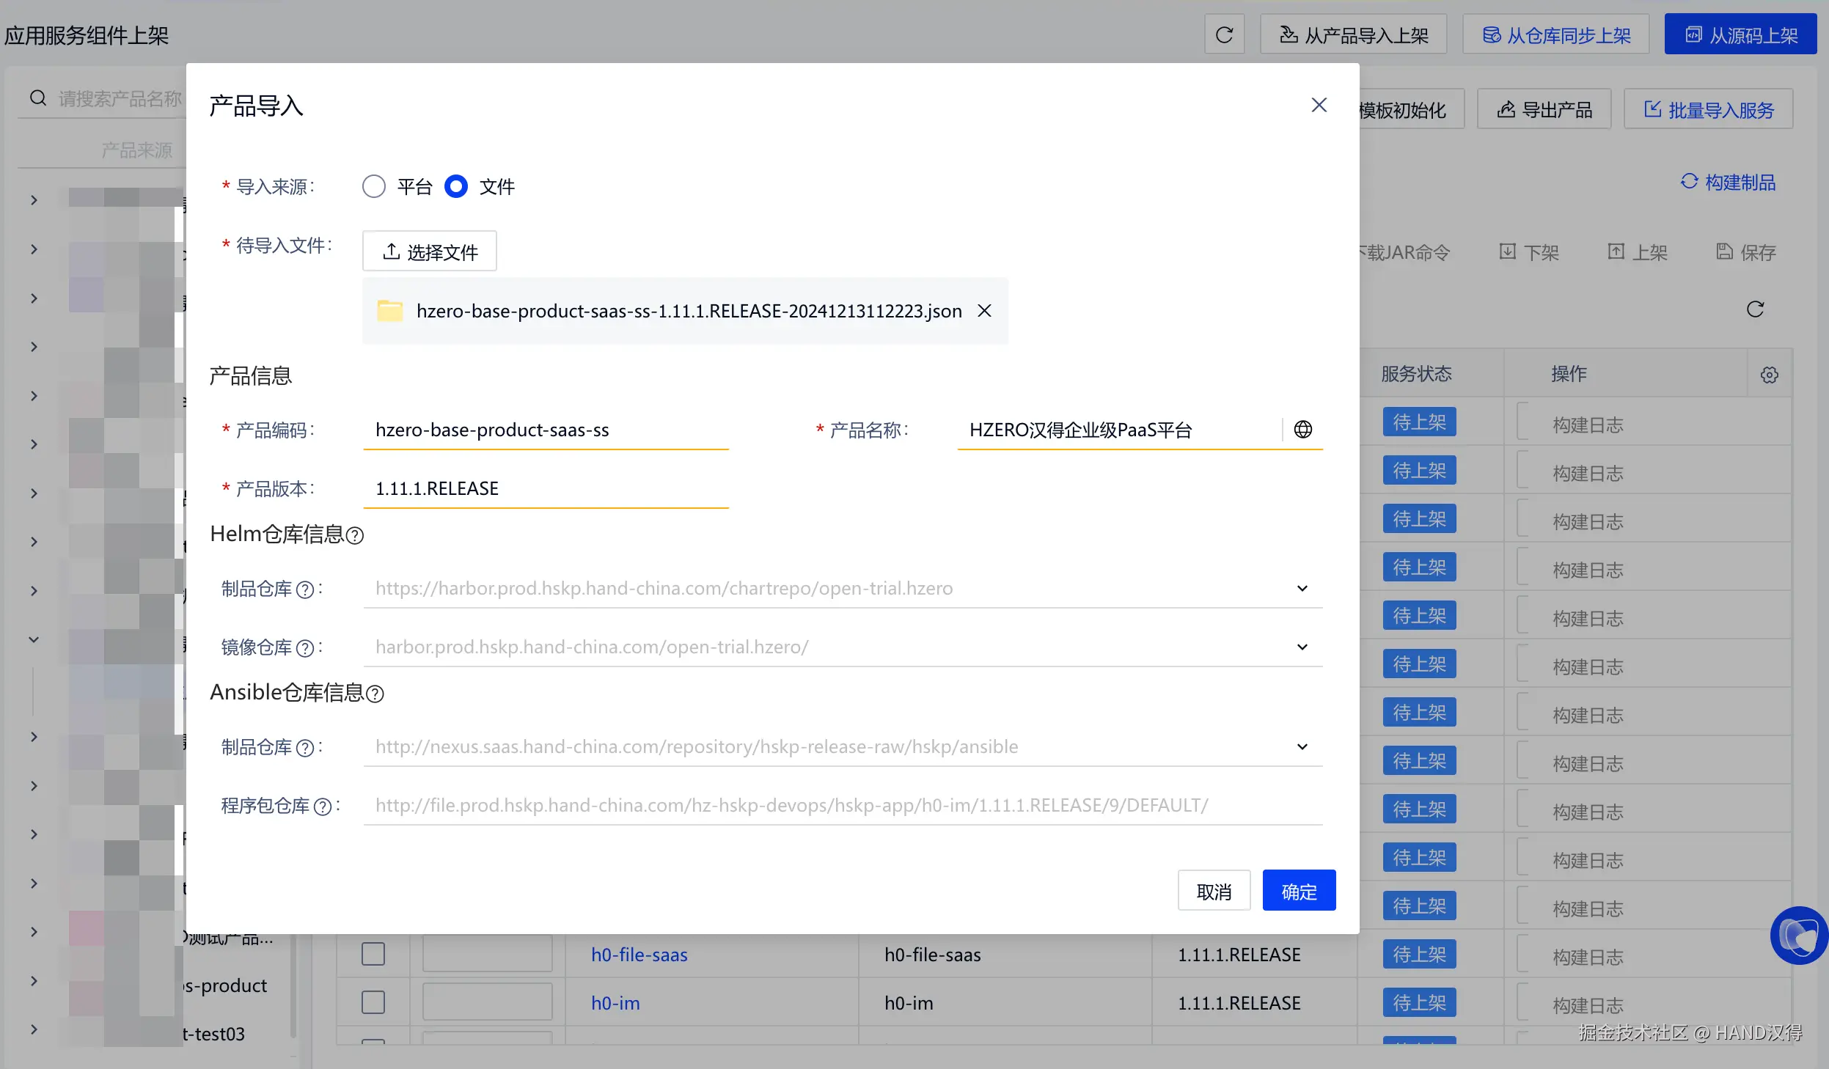Click the 产品版本 input field
Image resolution: width=1829 pixels, height=1069 pixels.
coord(546,488)
